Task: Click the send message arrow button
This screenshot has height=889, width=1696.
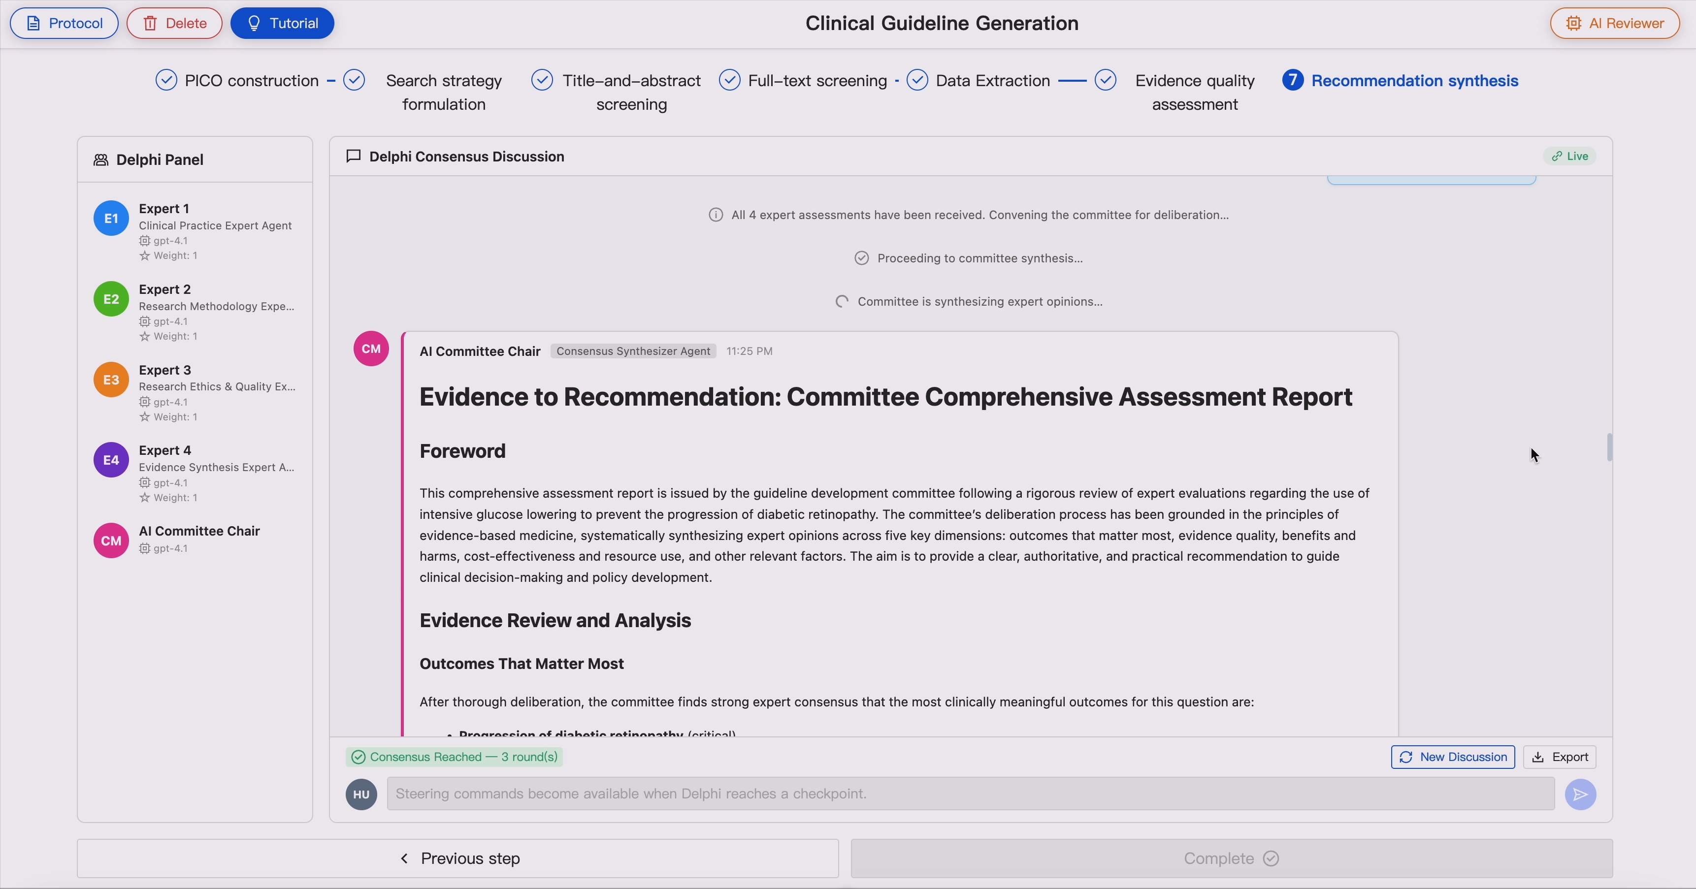Action: 1580,794
